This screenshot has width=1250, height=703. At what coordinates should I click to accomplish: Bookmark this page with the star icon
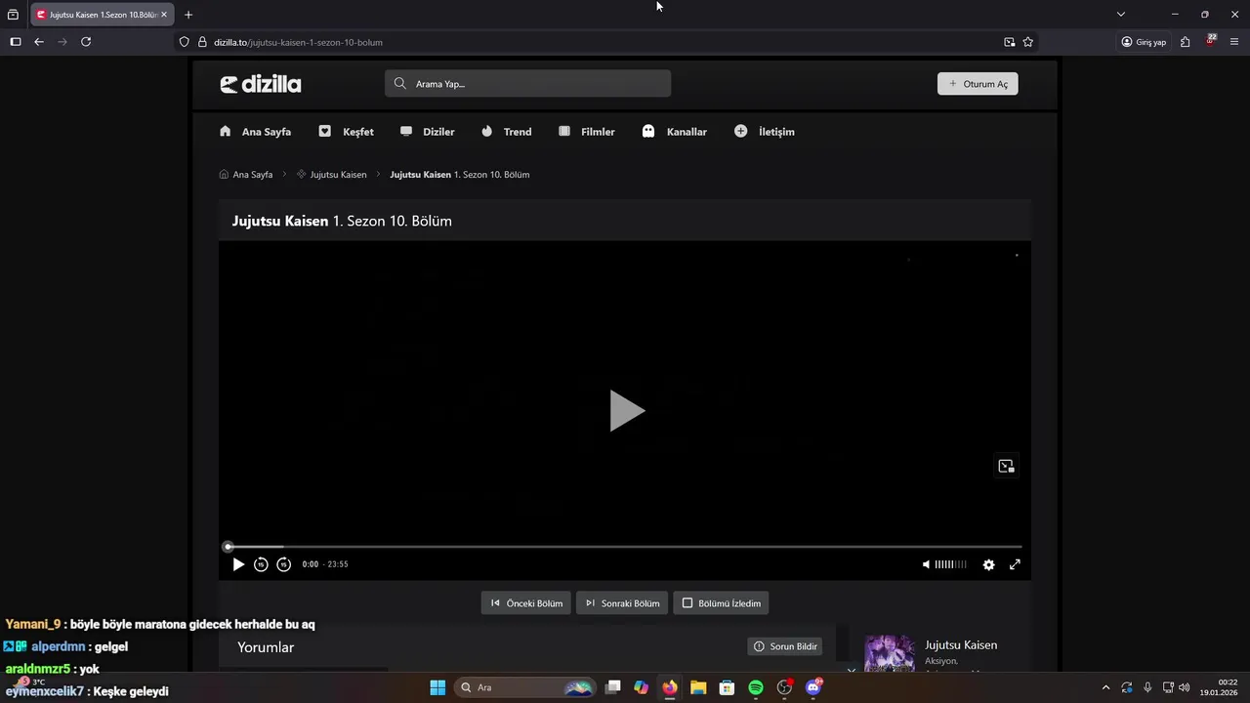[1028, 42]
